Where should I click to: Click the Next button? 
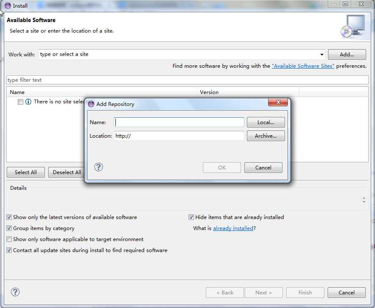[x=263, y=292]
